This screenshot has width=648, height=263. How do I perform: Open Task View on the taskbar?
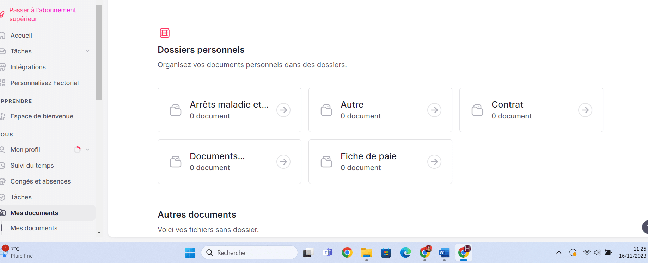(308, 252)
